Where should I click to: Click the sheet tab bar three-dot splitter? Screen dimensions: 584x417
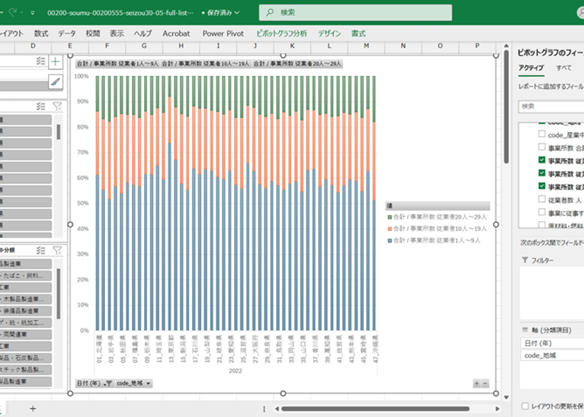point(264,409)
